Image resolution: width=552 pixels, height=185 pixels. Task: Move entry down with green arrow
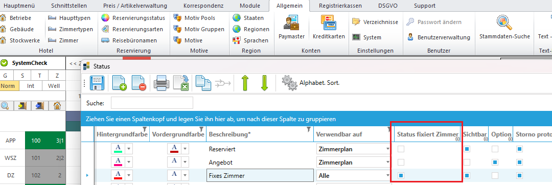(x=264, y=83)
